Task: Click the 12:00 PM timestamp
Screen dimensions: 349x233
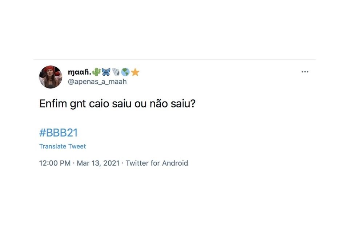Action: pyautogui.click(x=55, y=163)
